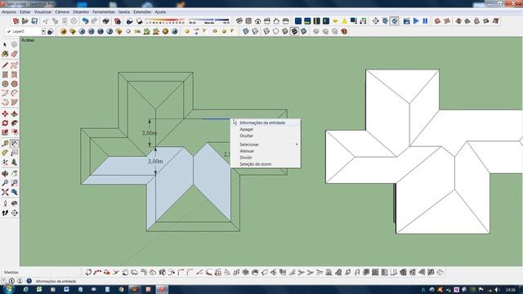Screen dimensions: 523x294
Task: Open the Layer0 layer dropdown
Action: coord(43,31)
